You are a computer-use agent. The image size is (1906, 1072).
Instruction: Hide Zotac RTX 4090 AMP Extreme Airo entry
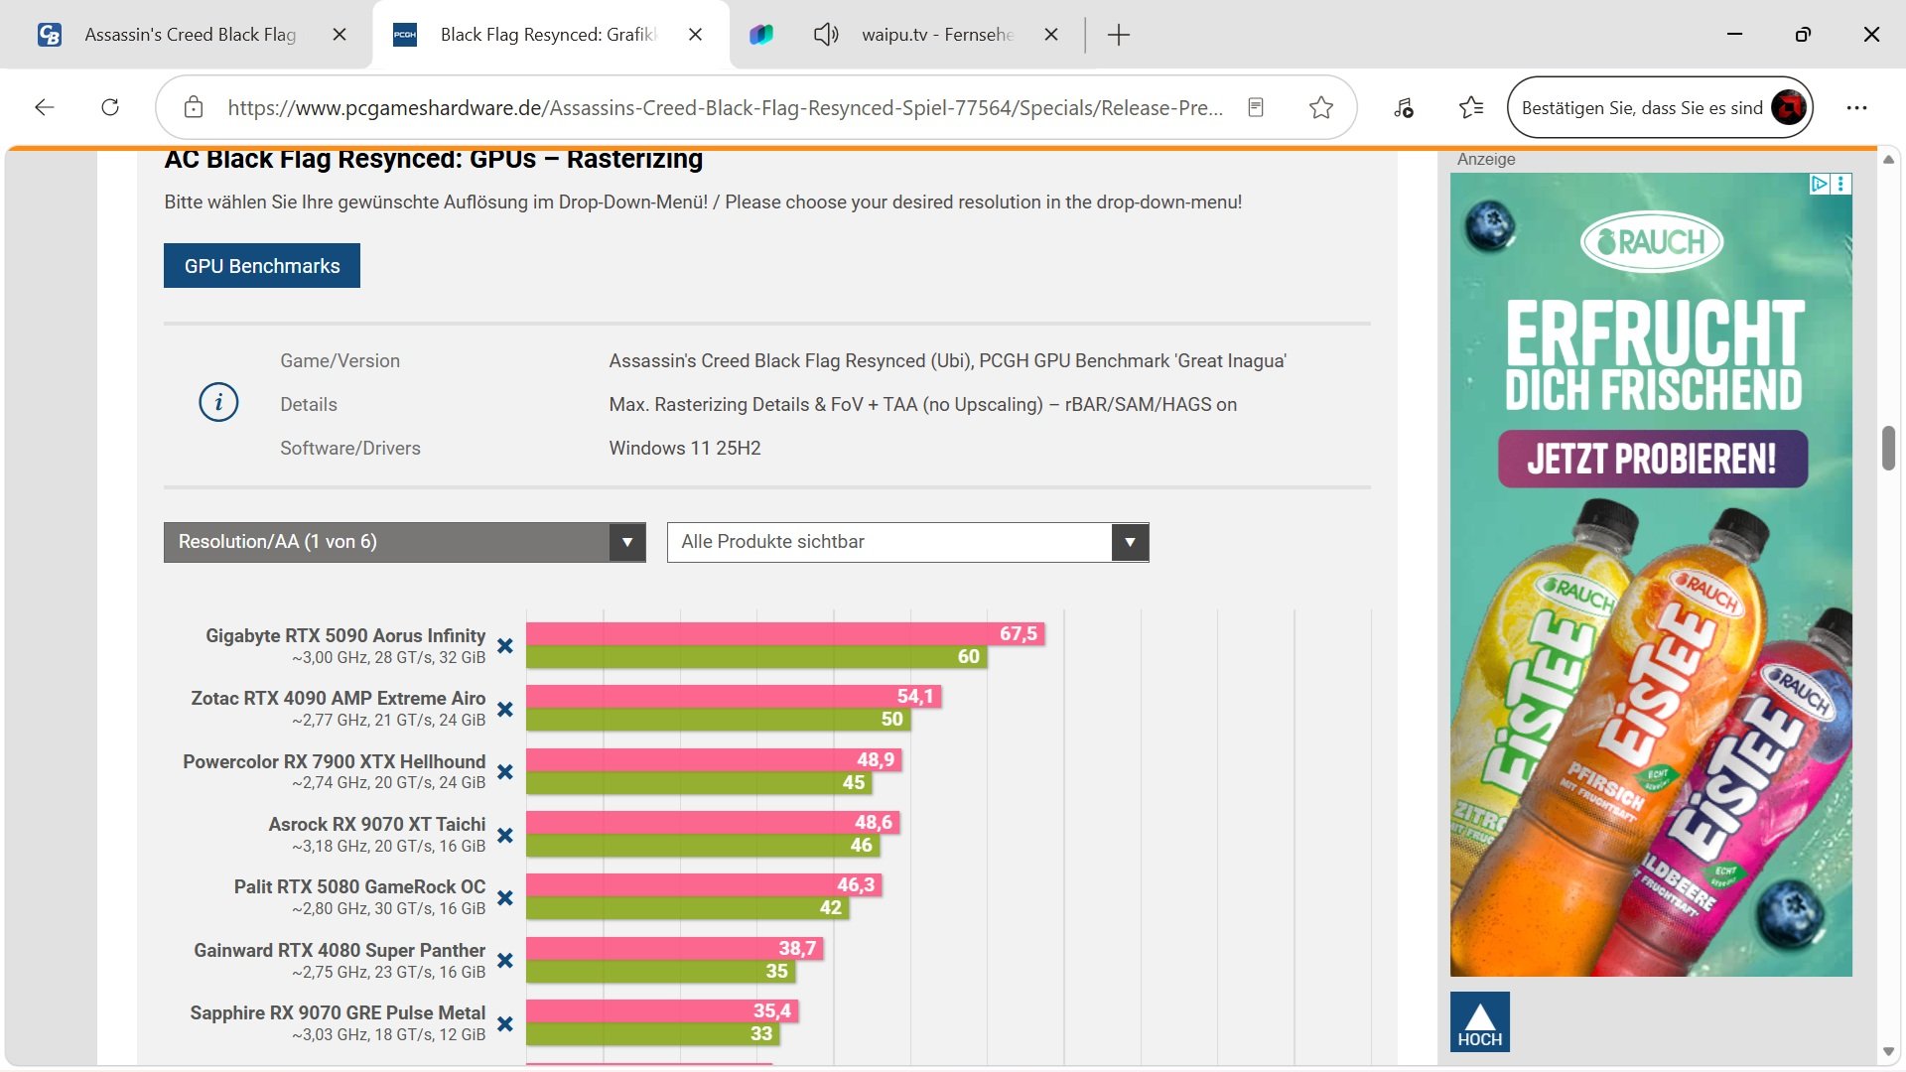[x=505, y=709]
